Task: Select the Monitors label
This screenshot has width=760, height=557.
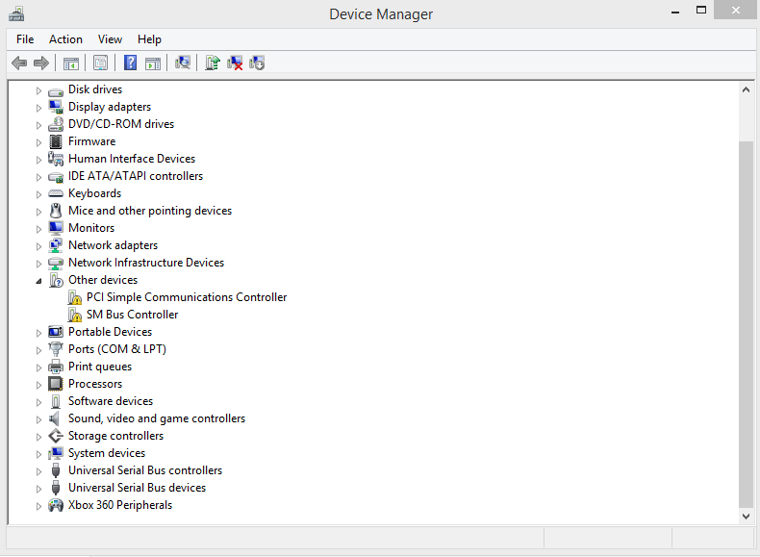Action: click(91, 228)
